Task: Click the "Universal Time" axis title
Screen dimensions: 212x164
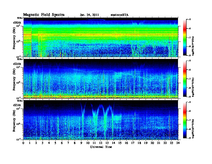Action: [x=101, y=147]
